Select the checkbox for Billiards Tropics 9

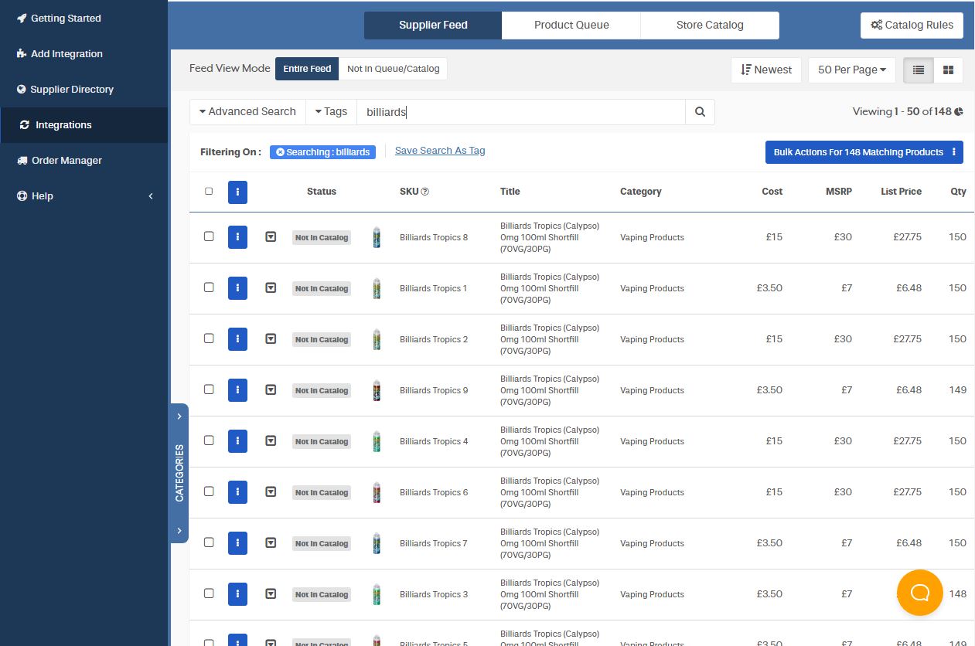tap(209, 389)
